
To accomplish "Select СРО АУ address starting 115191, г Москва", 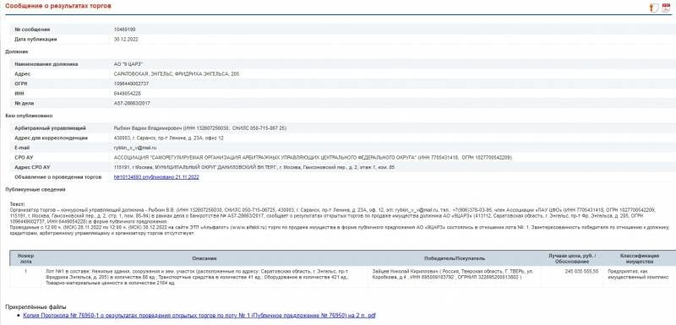I will 254,167.
